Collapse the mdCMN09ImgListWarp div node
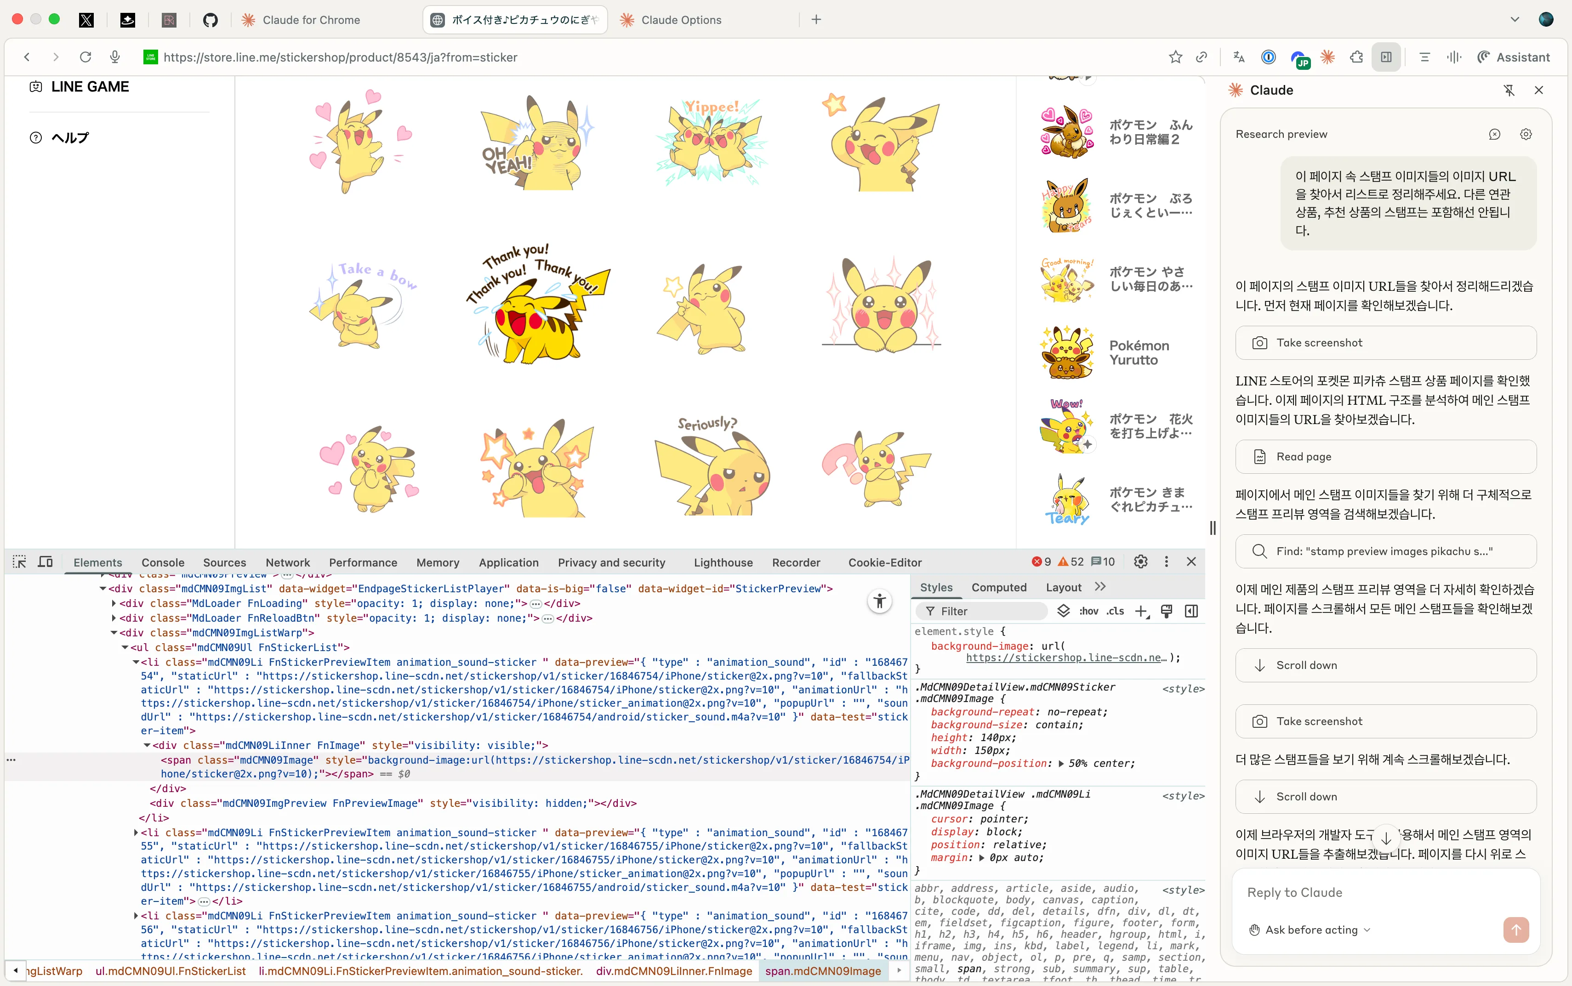 (114, 633)
